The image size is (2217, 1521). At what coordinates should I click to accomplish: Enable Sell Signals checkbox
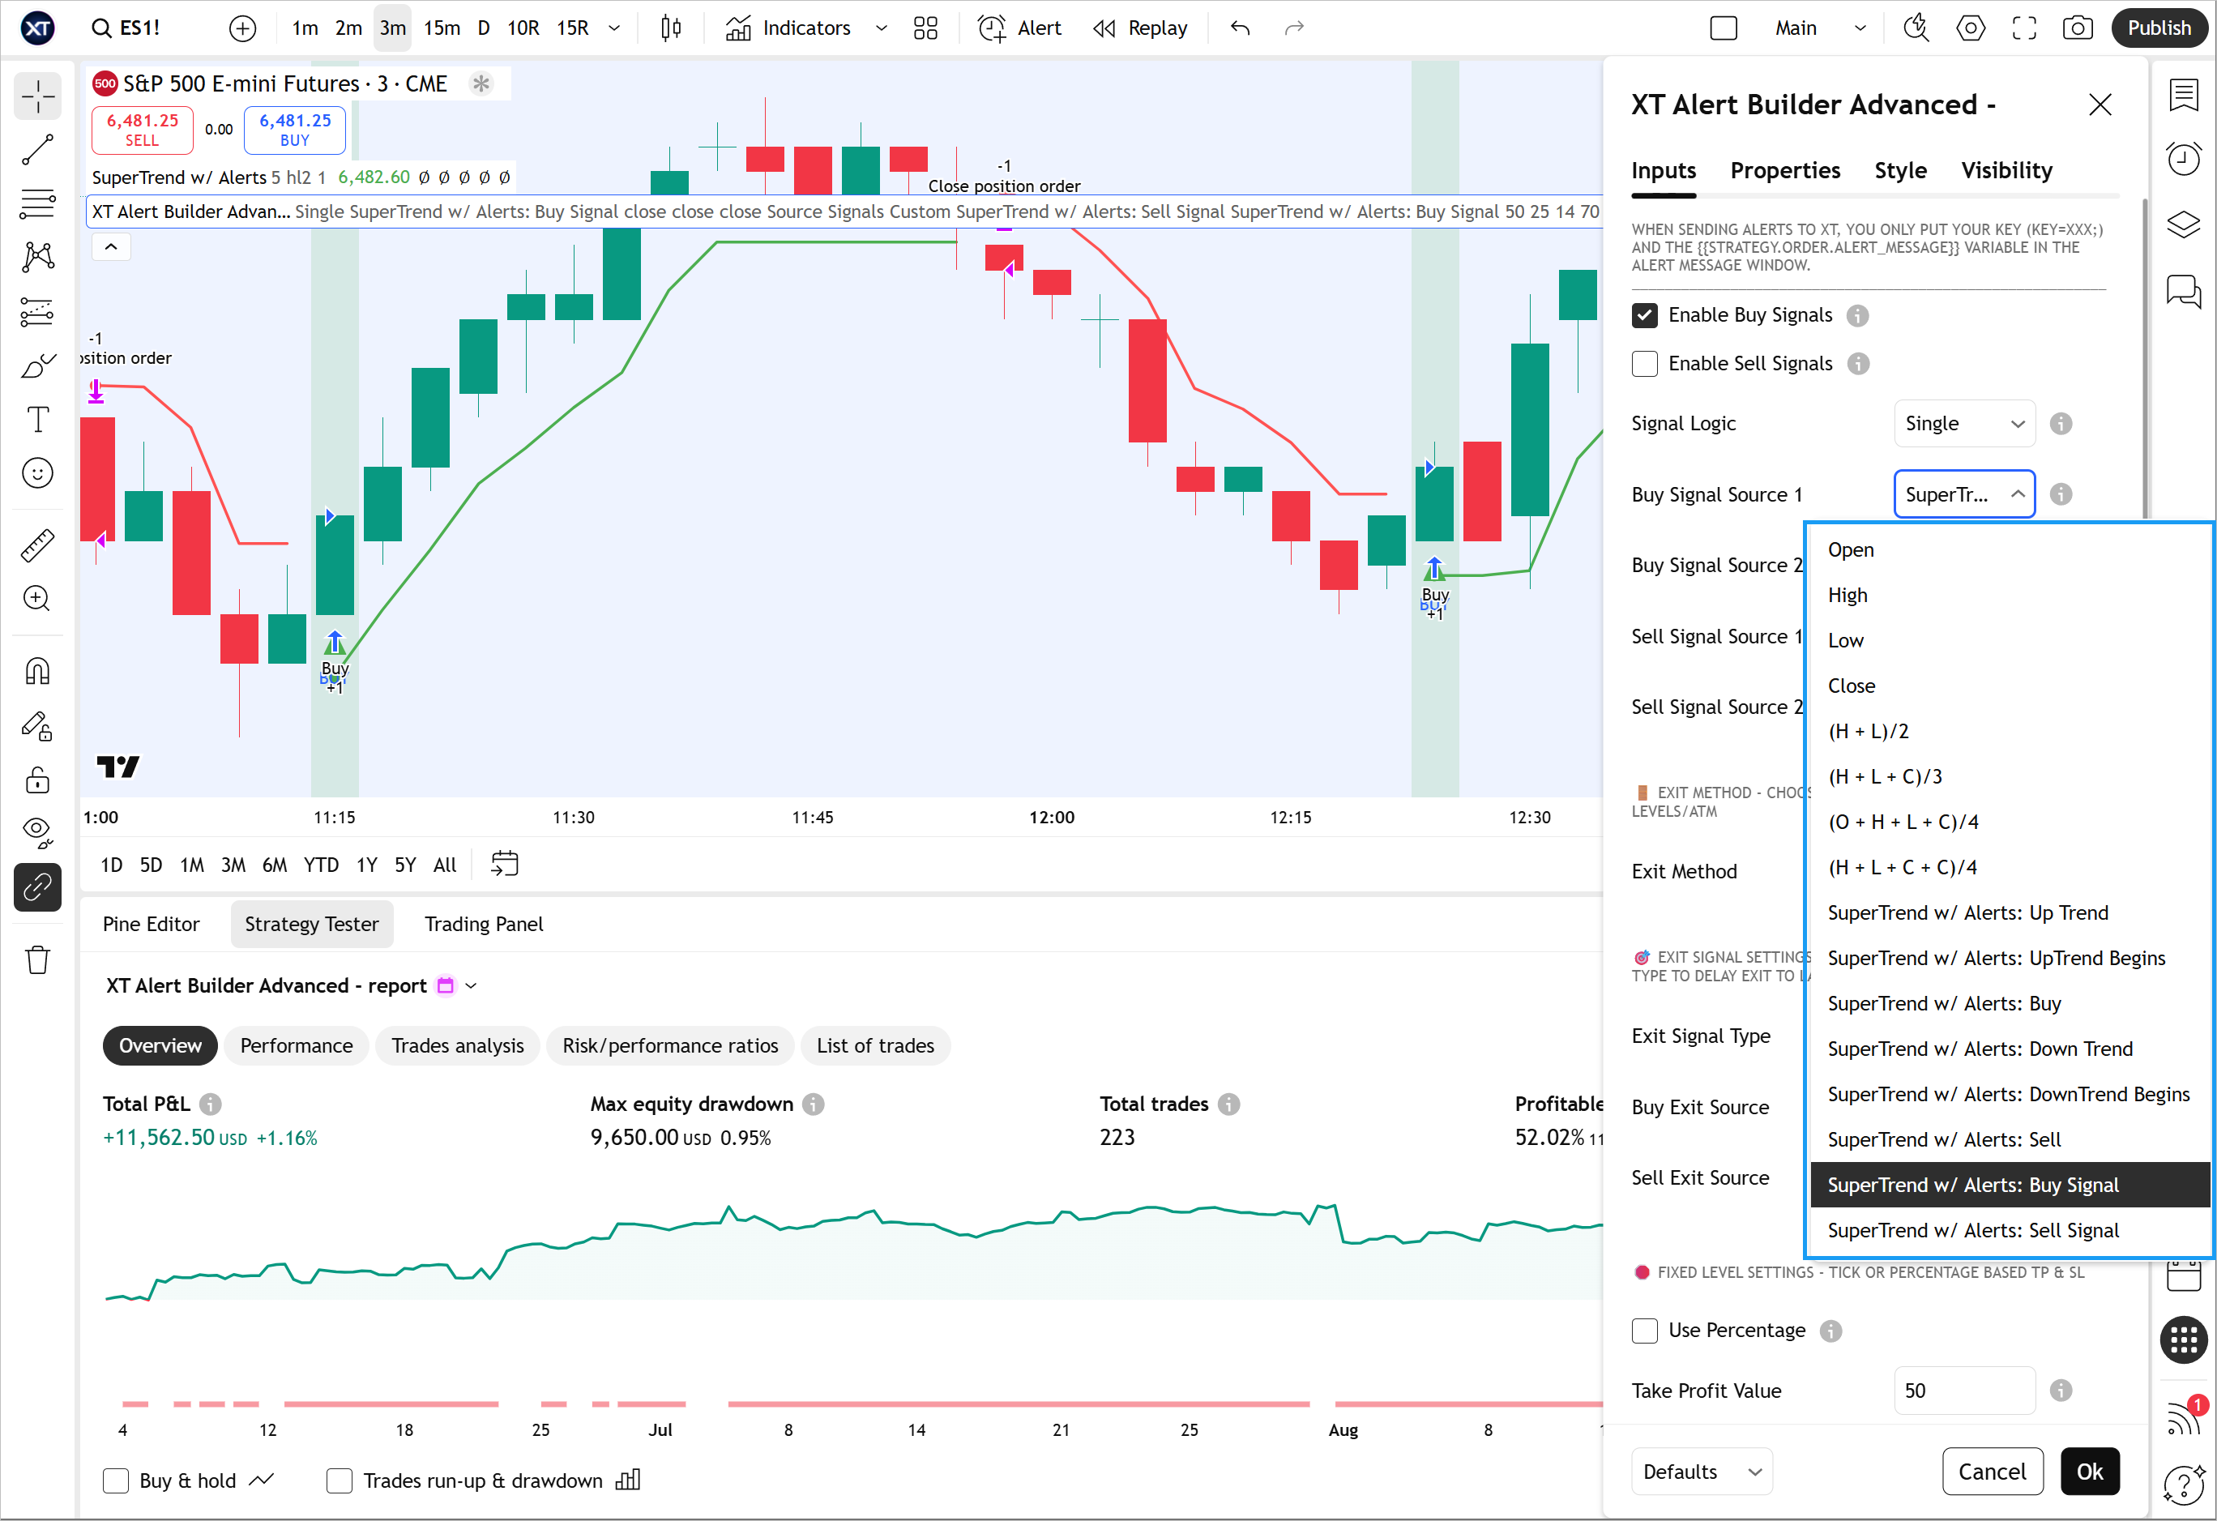[x=1645, y=364]
